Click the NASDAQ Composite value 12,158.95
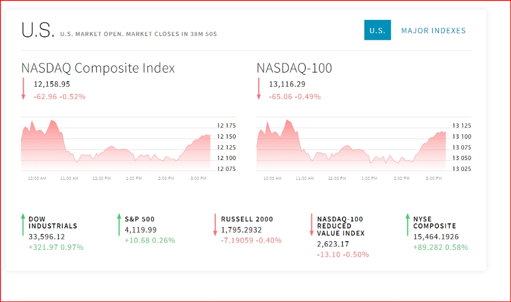 coord(52,84)
